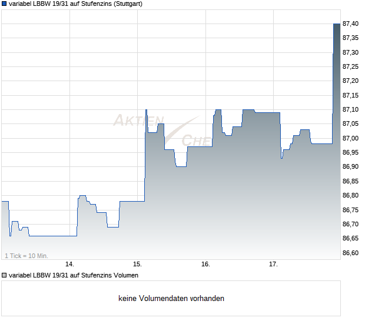Image resolution: width=365 pixels, height=321 pixels.
Task: Click the y-axis value '87,35'
Action: coord(350,38)
